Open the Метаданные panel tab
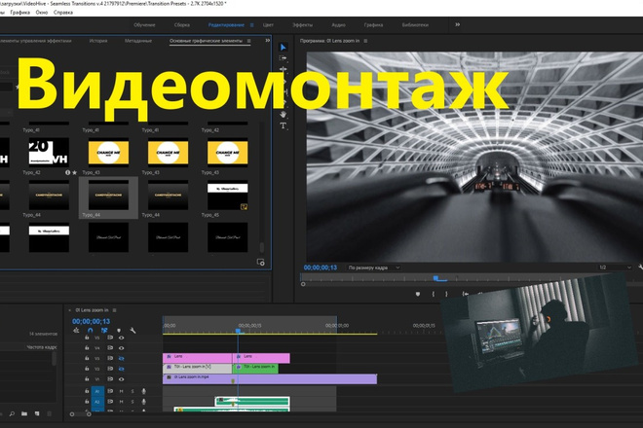The width and height of the screenshot is (643, 428). tap(138, 41)
